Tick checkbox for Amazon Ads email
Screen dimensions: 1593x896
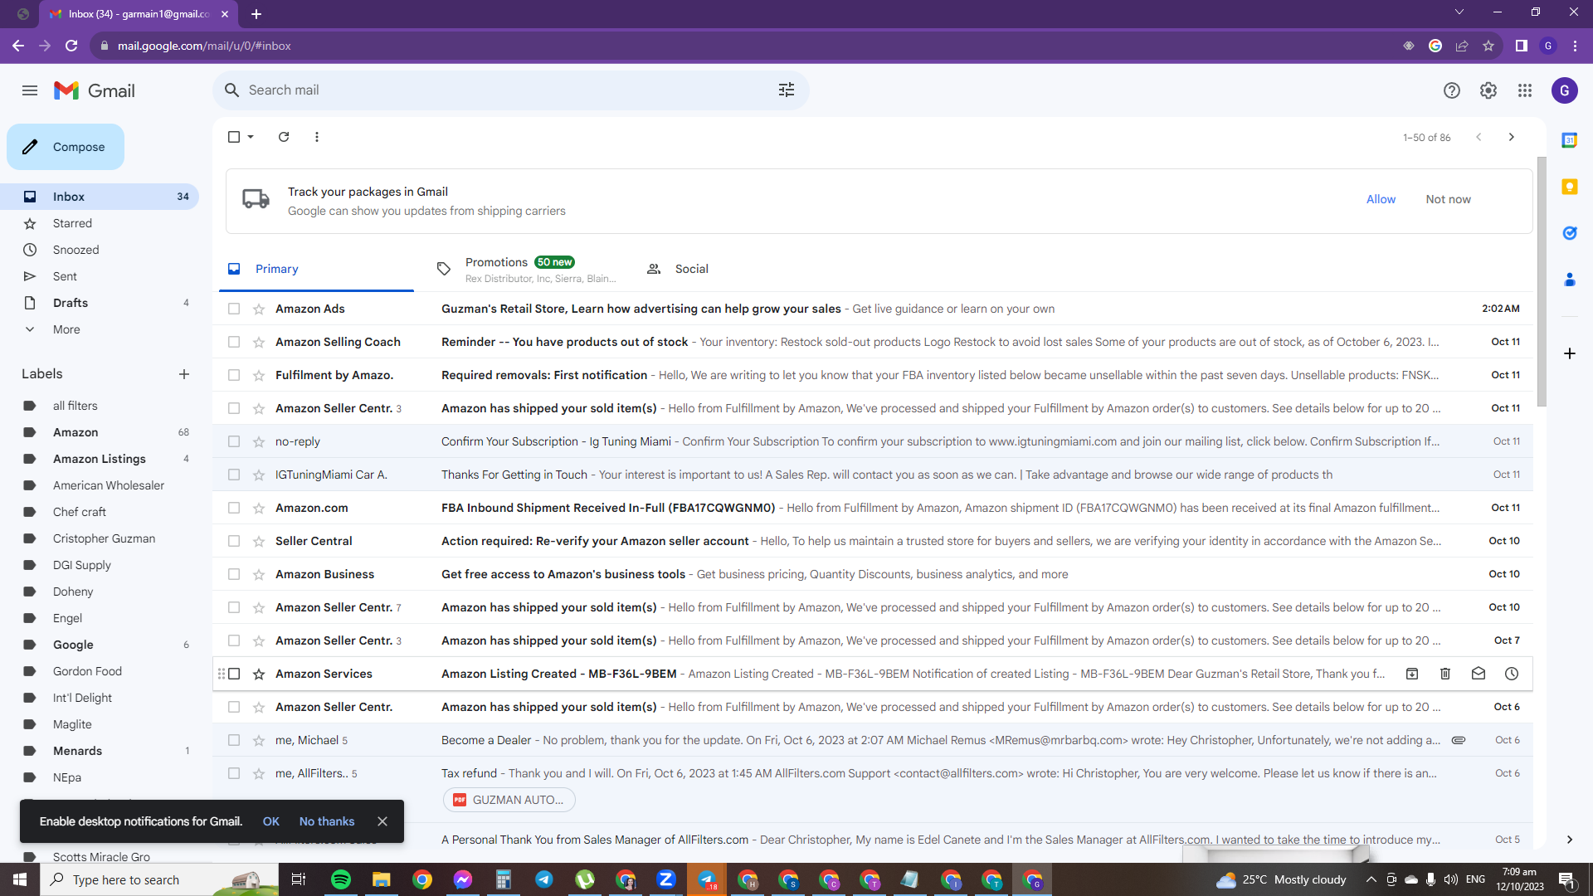click(x=234, y=309)
